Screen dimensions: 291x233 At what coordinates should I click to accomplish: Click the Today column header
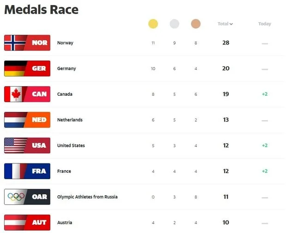265,24
